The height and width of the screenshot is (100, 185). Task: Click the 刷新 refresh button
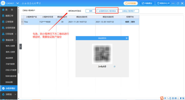91,11
